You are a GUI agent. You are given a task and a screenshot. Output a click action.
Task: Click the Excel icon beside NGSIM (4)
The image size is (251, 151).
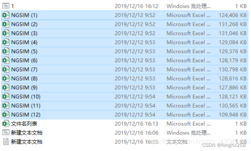coord(6,42)
